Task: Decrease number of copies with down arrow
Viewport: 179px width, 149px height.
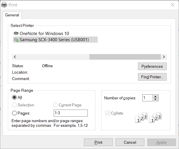Action: [x=155, y=99]
